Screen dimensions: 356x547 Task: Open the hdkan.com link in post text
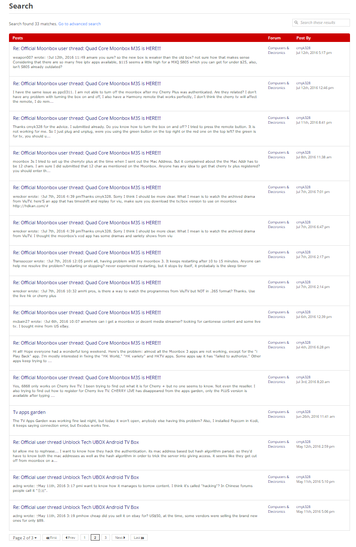tap(30, 206)
